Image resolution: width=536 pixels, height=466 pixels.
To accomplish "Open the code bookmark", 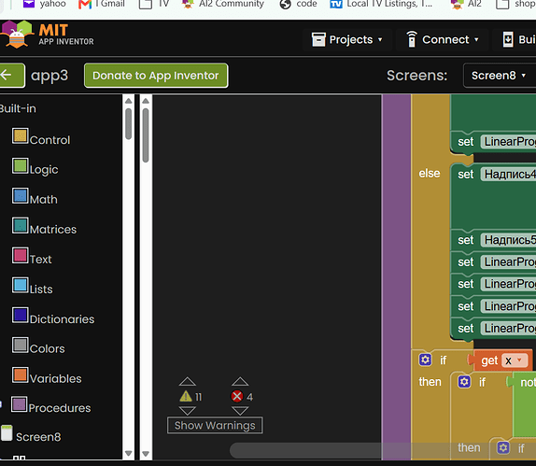I will point(299,4).
